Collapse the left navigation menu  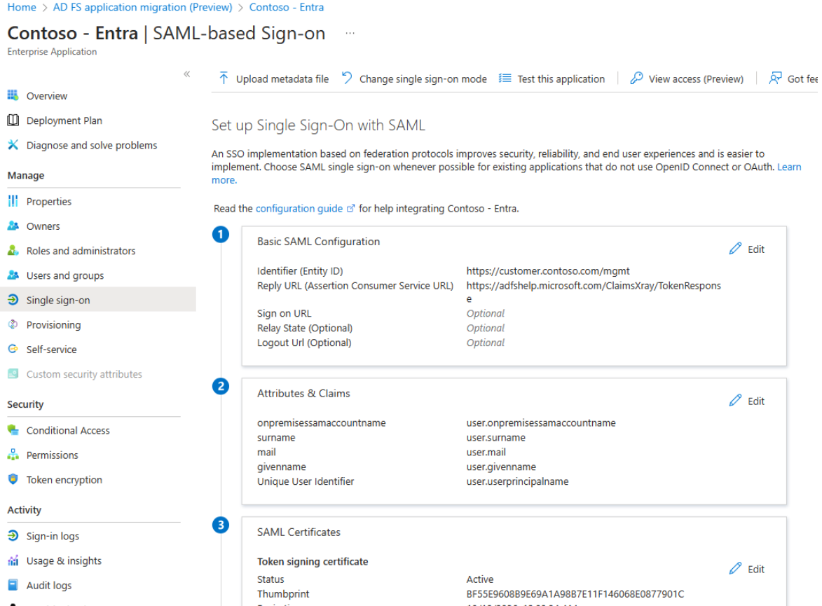[x=186, y=74]
